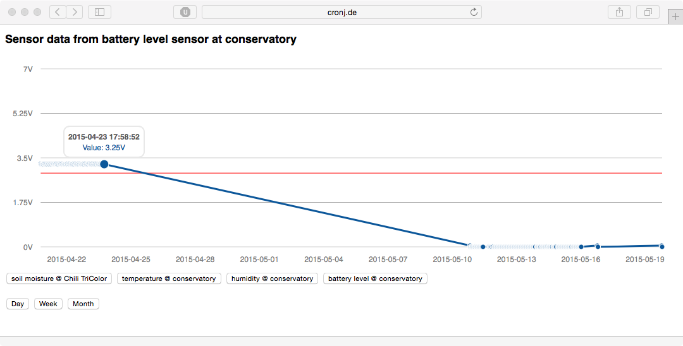Click the data point near 2015-05-16
This screenshot has height=346, width=683.
click(581, 246)
